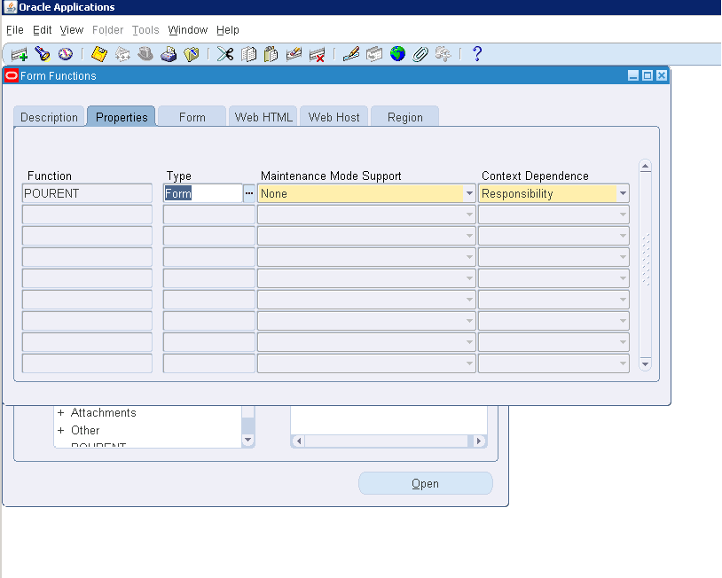Expand the Context Dependence Responsibility dropdown
This screenshot has width=722, height=578.
point(623,193)
